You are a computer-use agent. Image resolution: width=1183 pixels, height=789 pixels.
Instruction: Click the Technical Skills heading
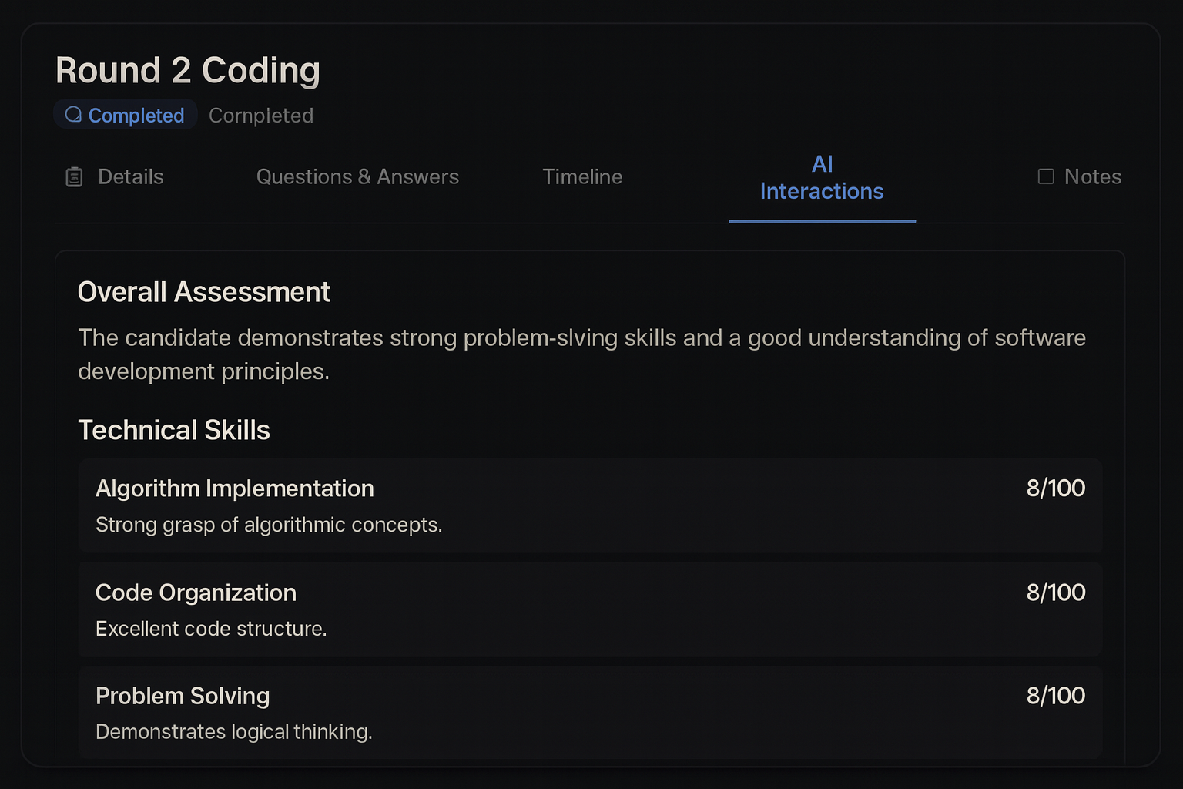[174, 431]
